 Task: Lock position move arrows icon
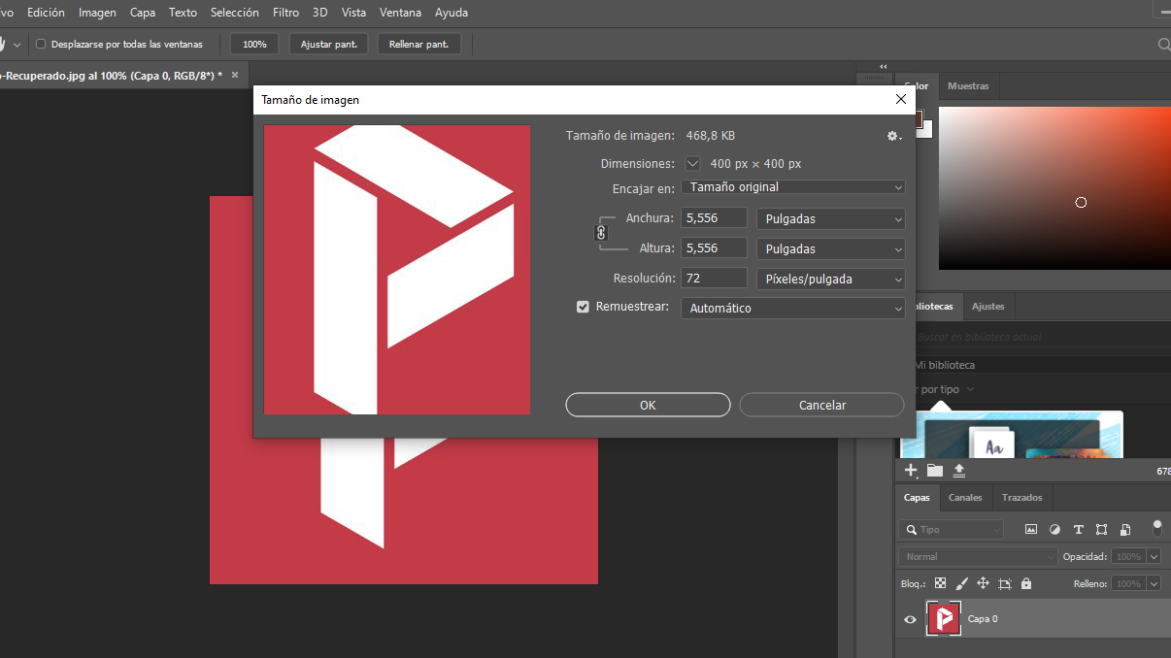[x=983, y=583]
